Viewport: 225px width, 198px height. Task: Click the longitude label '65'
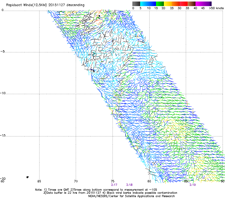[39, 181]
